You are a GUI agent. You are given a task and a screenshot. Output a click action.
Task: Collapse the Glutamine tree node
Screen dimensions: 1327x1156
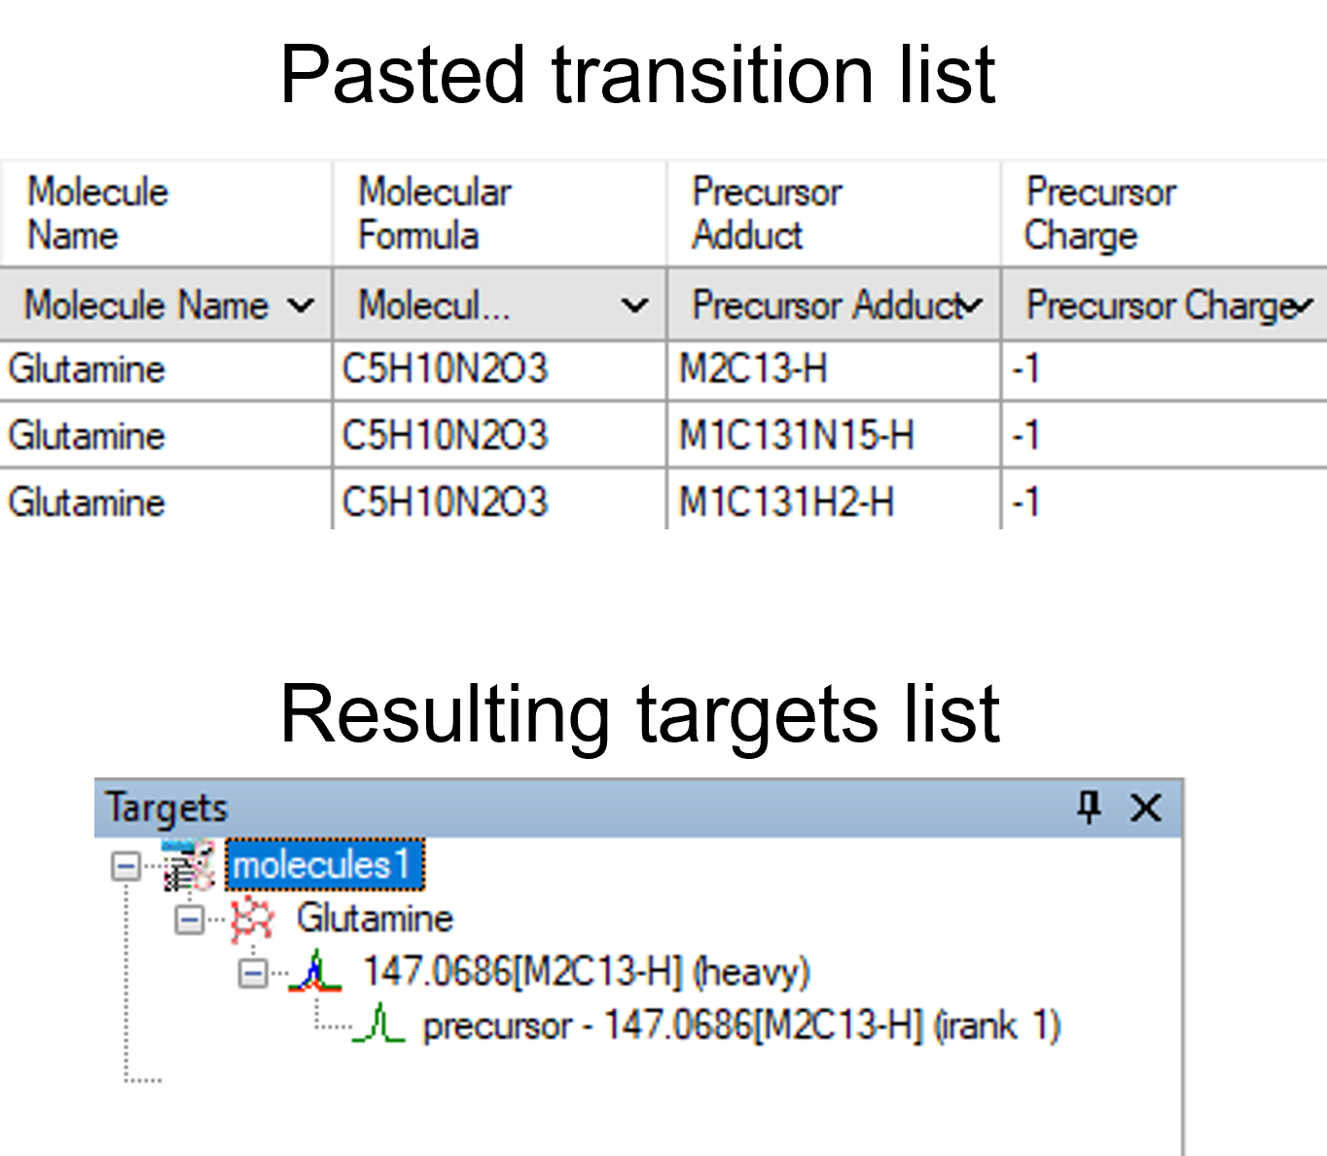(189, 920)
